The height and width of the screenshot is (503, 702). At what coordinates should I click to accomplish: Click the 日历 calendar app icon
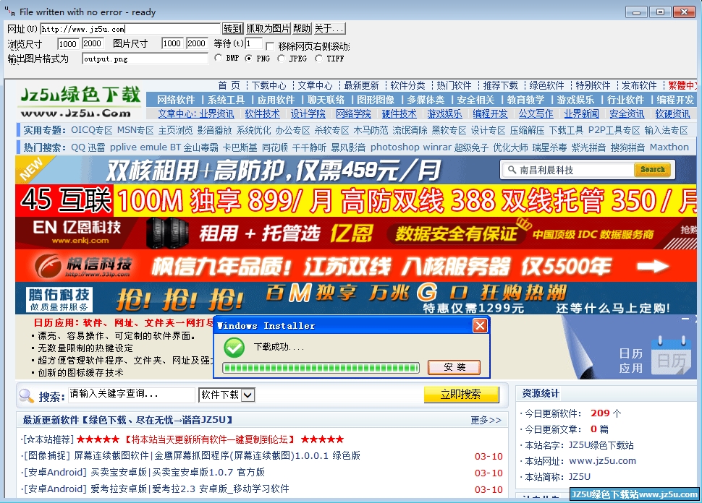[672, 356]
